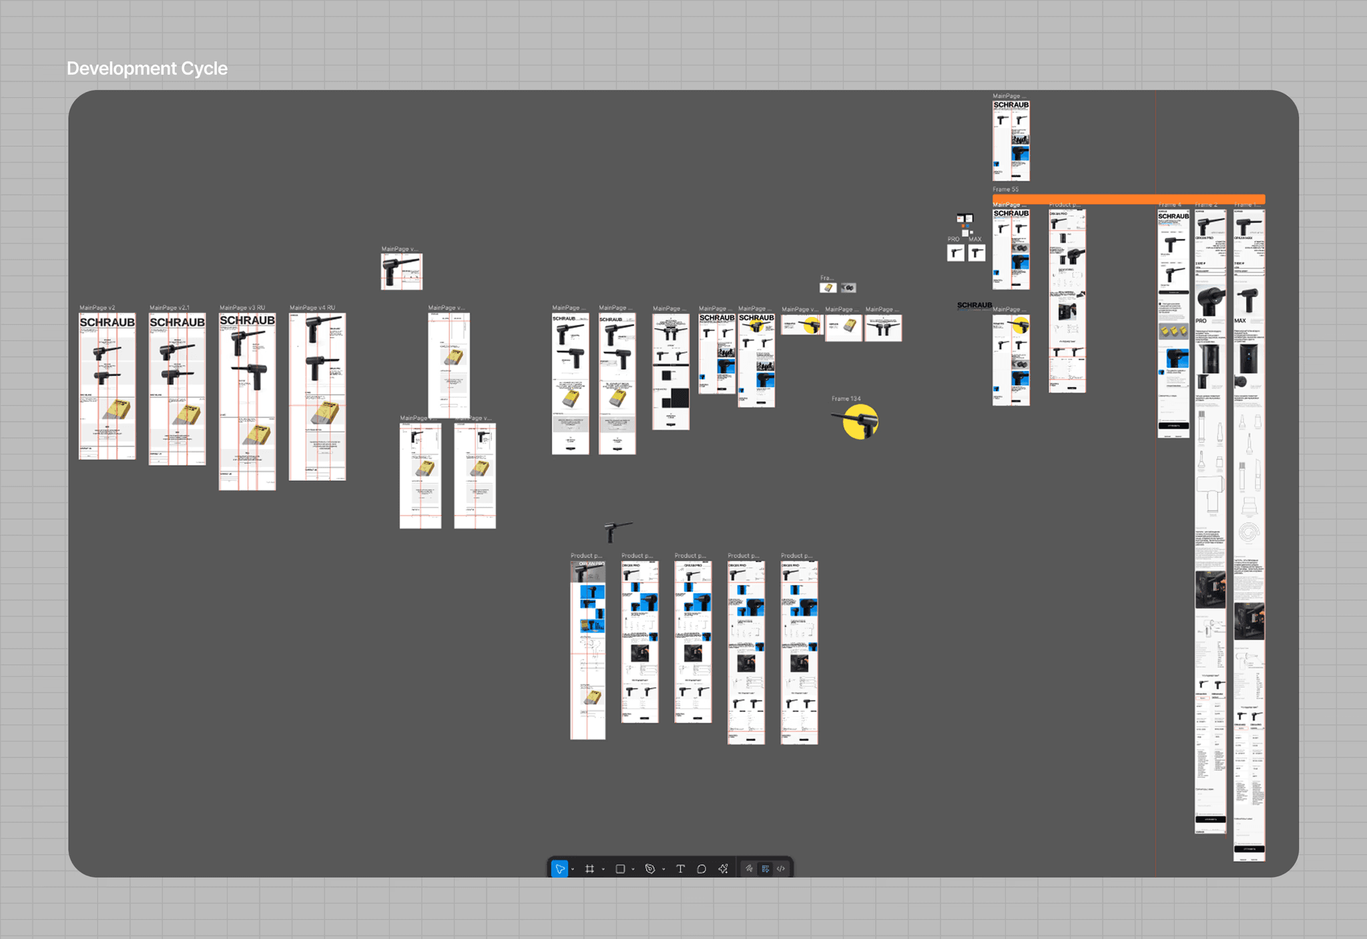Image resolution: width=1367 pixels, height=939 pixels.
Task: Expand the Frame tool dropdown arrow
Action: pos(603,870)
